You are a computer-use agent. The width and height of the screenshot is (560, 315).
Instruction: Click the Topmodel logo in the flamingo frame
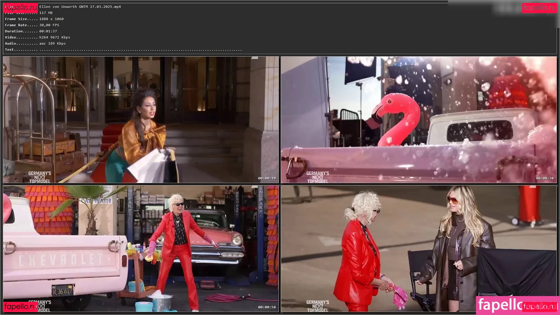[318, 177]
